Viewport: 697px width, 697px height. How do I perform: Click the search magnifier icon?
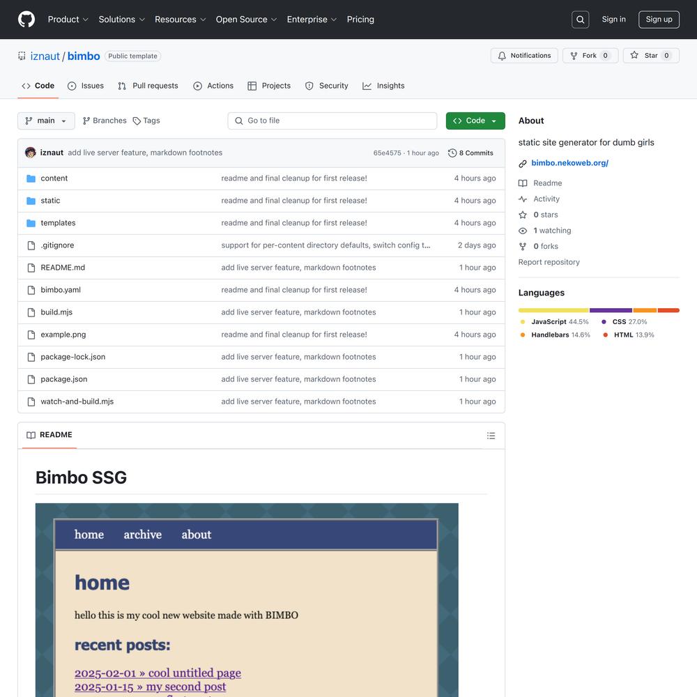(x=580, y=20)
